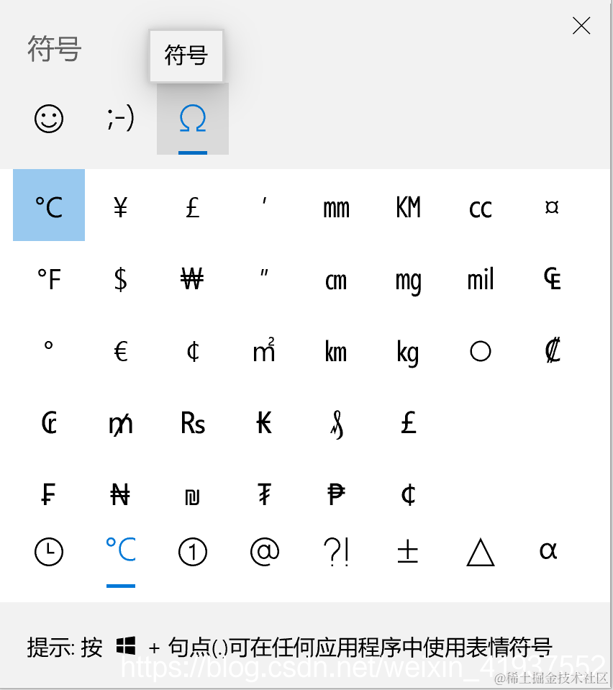The height and width of the screenshot is (690, 613).
Task: Open the smiley emoji tab
Action: click(49, 119)
